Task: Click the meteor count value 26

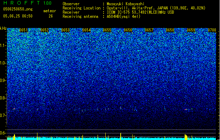Action: (x=51, y=16)
